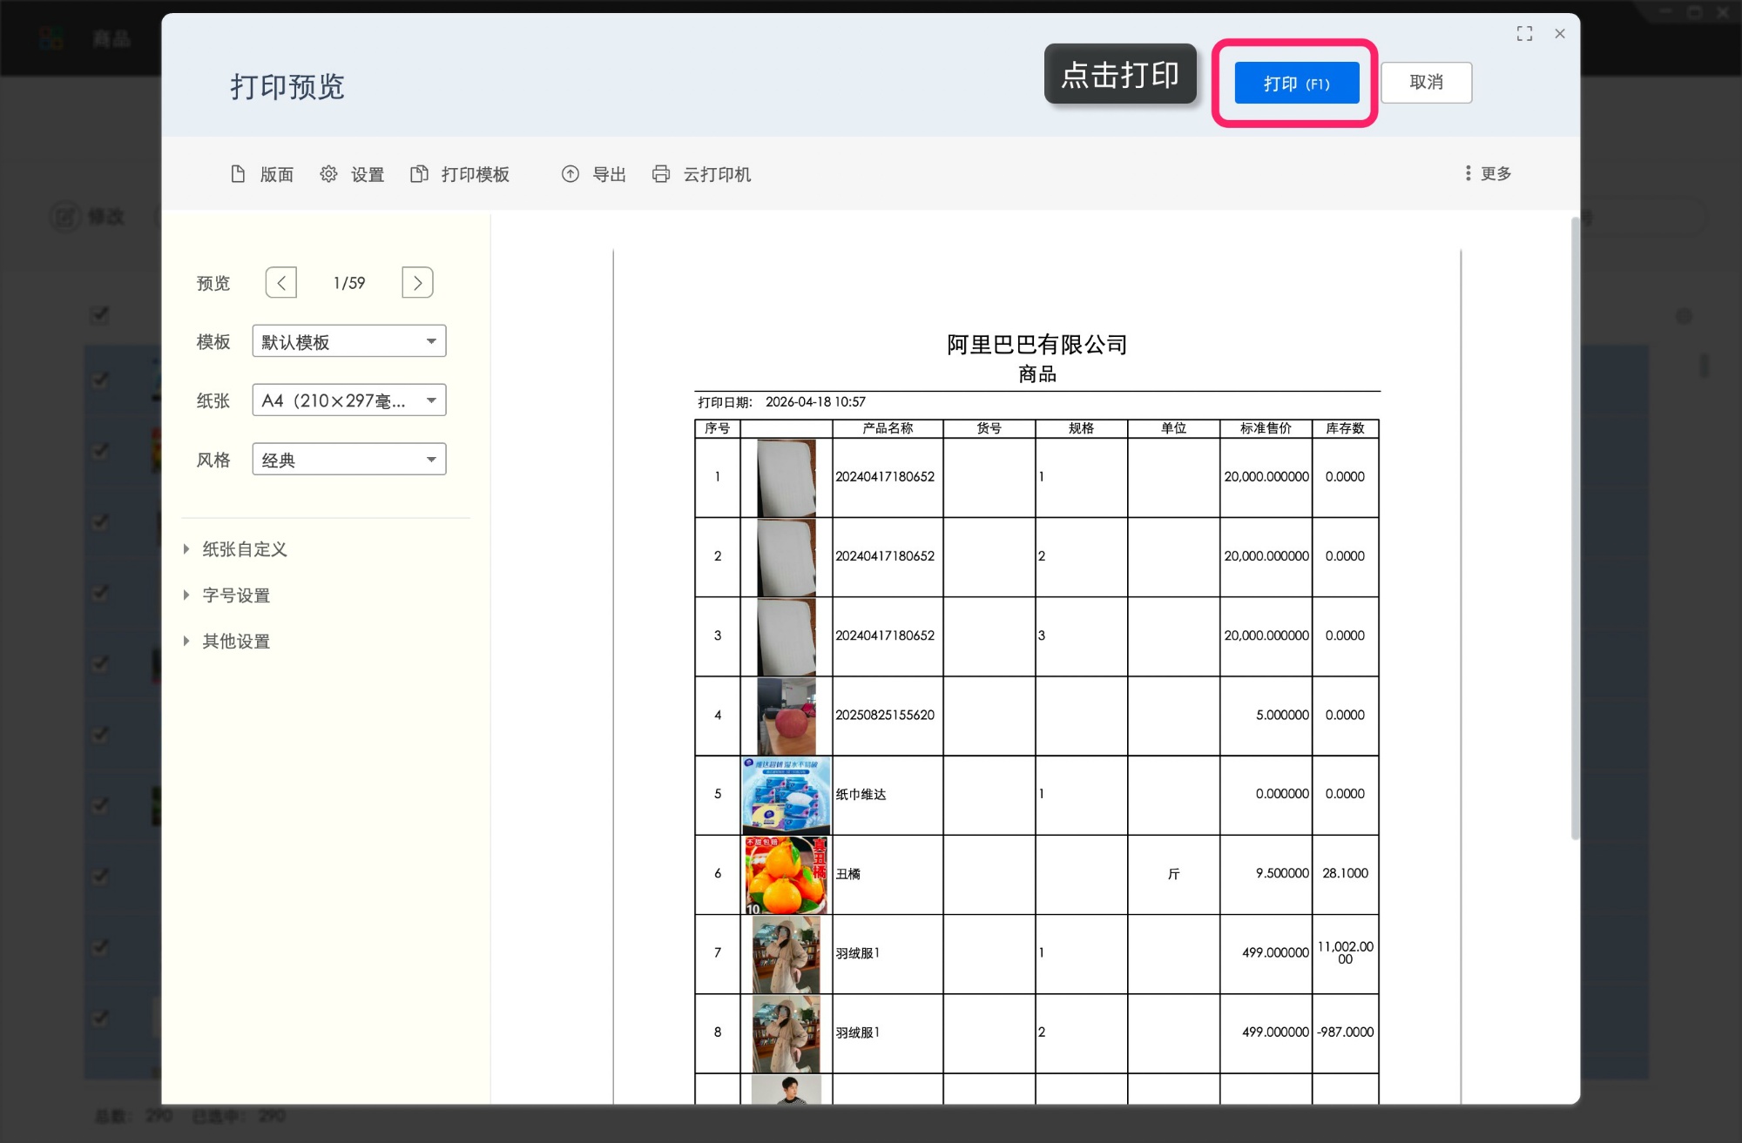Screen dimensions: 1742x1143
Task: Click the 羽绒服1 image in row 7
Action: pyautogui.click(x=787, y=954)
